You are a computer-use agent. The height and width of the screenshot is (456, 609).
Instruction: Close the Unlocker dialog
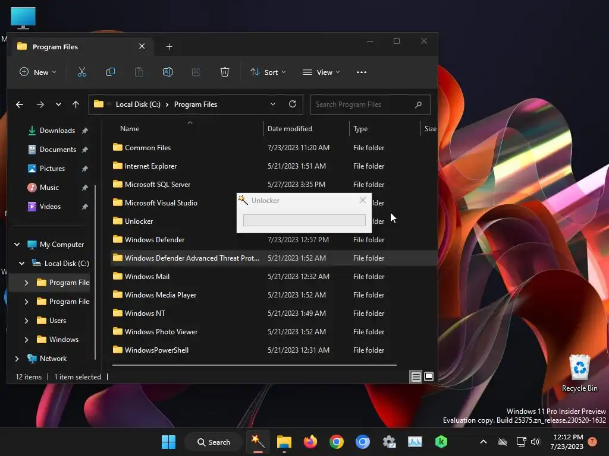[362, 200]
